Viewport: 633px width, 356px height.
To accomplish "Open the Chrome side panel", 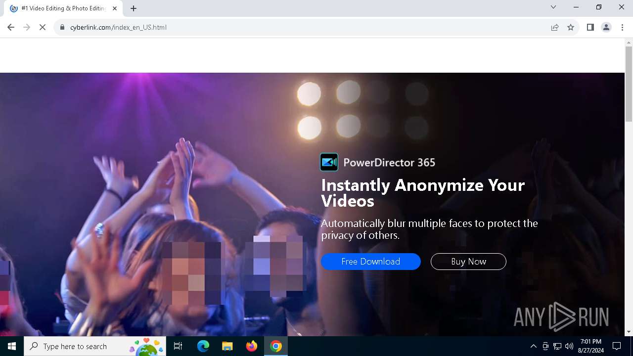I will 590,27.
